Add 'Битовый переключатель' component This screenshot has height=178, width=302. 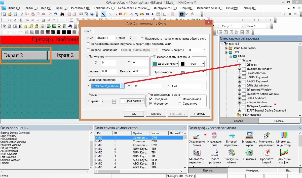tap(232, 139)
